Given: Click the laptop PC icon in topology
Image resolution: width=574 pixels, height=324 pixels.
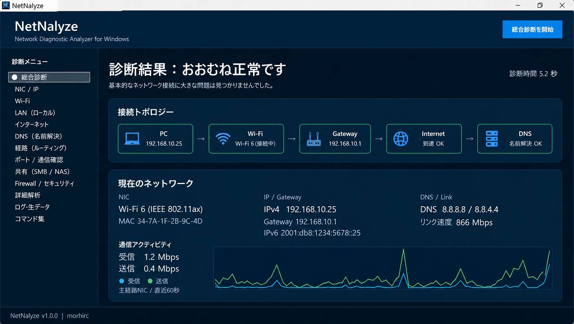Looking at the screenshot, I should click(132, 138).
